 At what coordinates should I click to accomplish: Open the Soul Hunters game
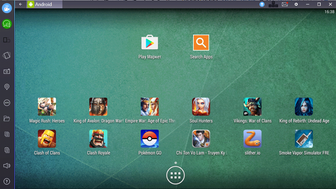click(201, 106)
